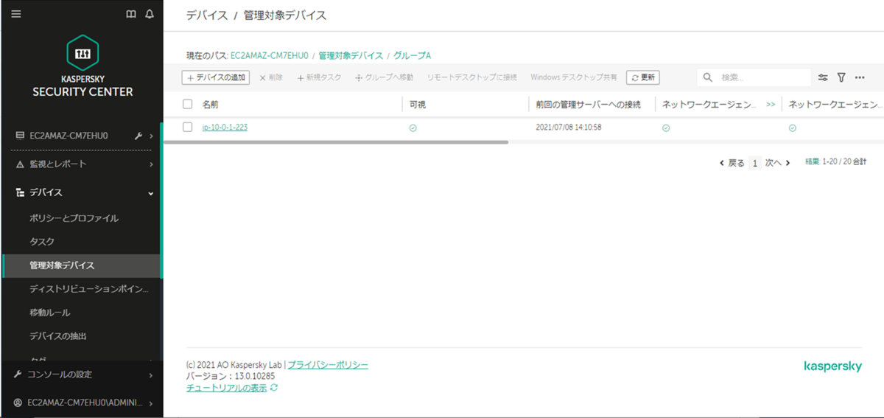Select all devices header checkbox

[187, 104]
